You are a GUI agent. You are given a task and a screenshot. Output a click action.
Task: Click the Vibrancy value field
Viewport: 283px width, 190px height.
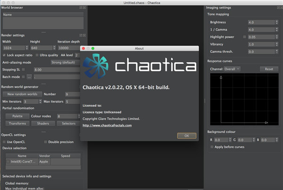coord(261,44)
